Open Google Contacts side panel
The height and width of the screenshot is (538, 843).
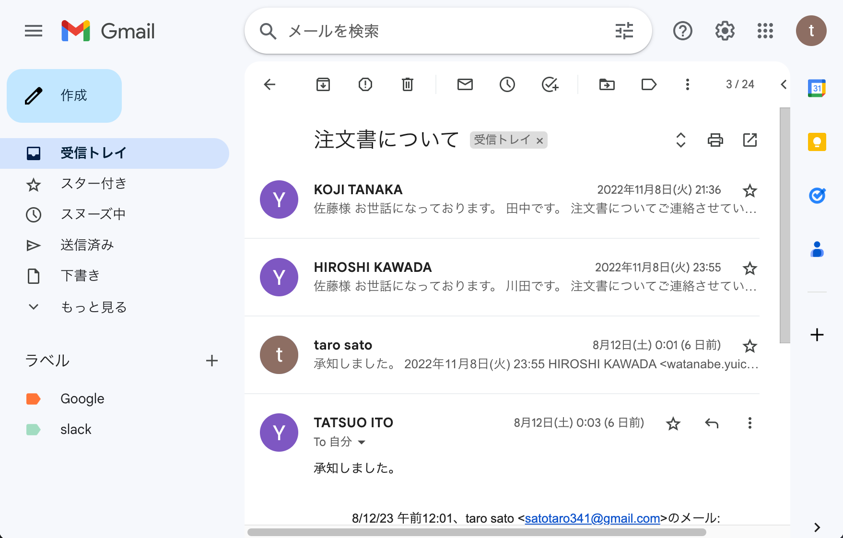point(817,249)
